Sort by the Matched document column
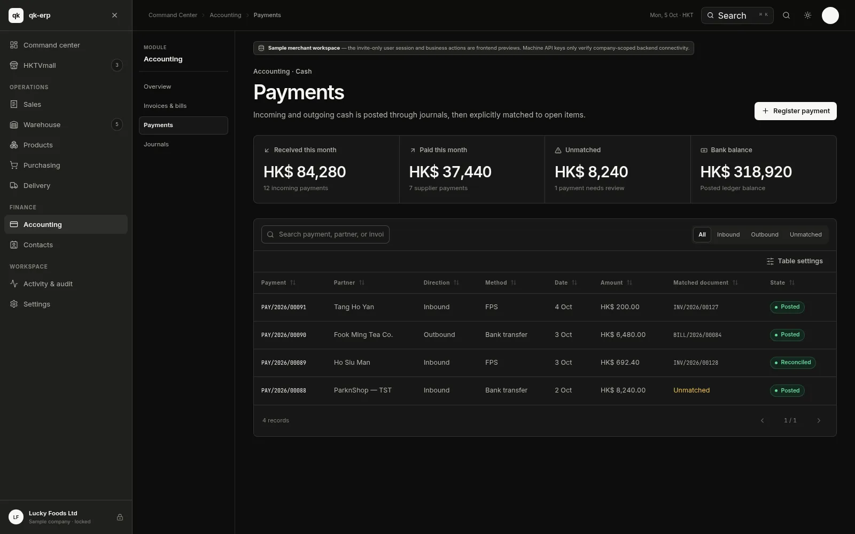The width and height of the screenshot is (855, 534). 705,282
